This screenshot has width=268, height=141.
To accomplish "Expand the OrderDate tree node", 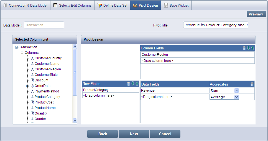I will 28,86.
